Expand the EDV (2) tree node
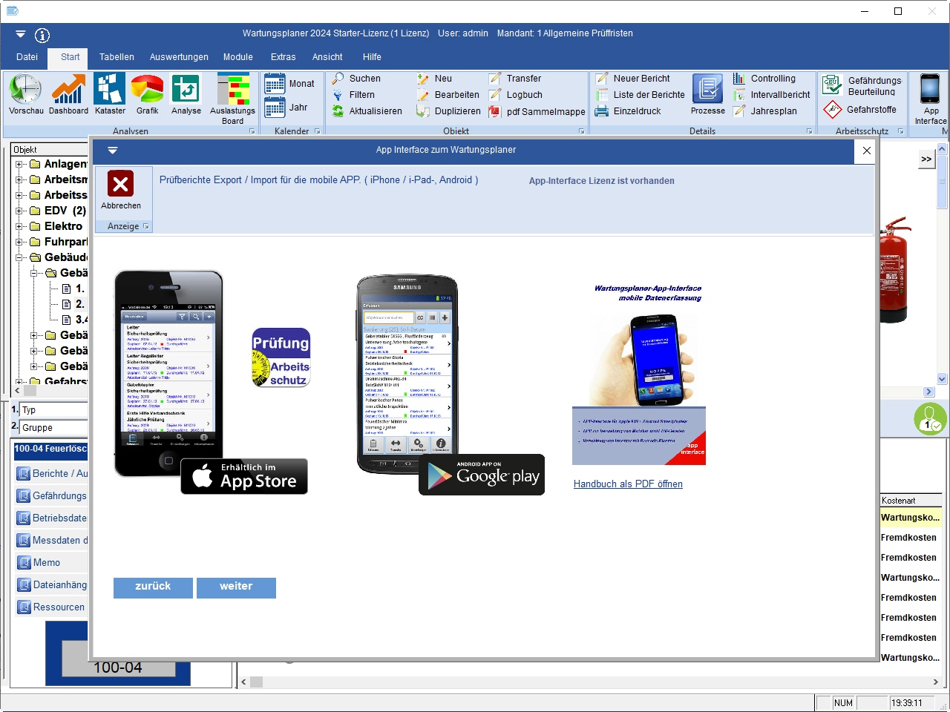This screenshot has height=712, width=950. pos(19,211)
